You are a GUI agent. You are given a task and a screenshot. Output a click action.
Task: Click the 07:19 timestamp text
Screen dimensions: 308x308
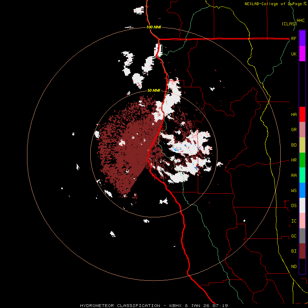220,306
